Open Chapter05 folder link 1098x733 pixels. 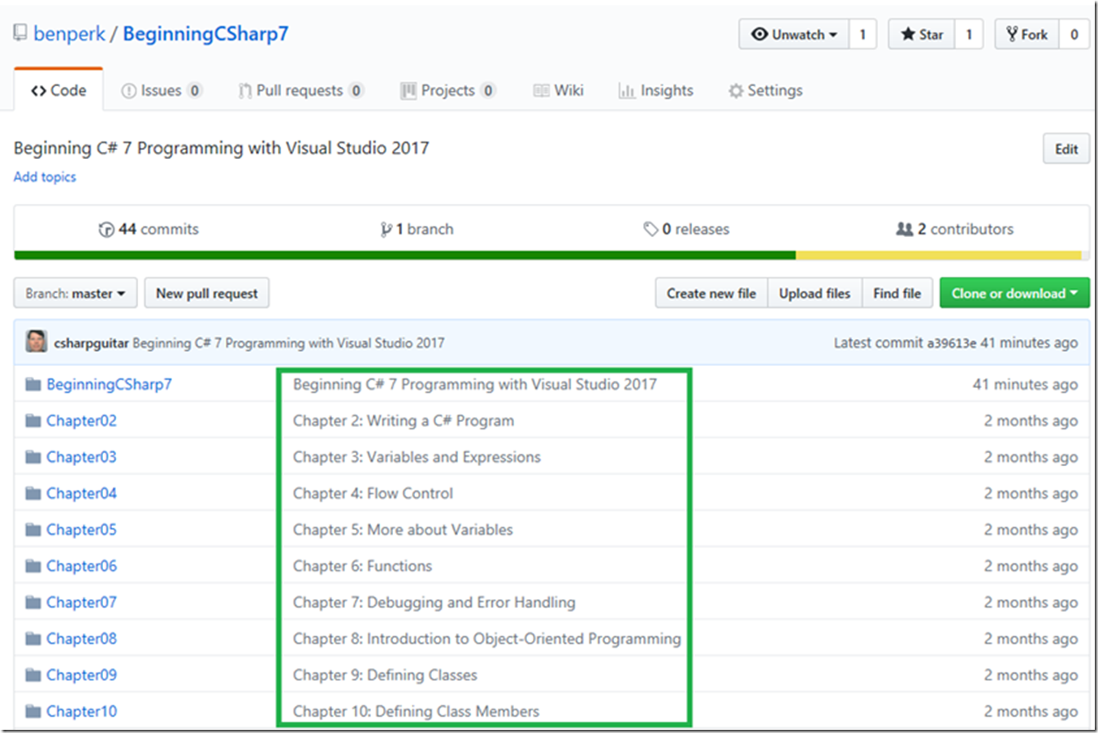tap(81, 529)
